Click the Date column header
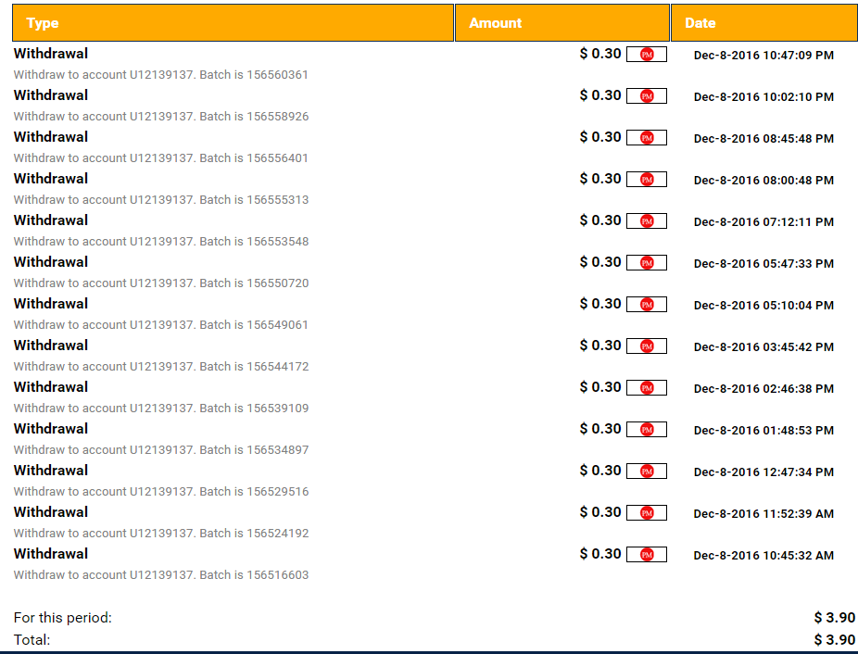 (764, 23)
